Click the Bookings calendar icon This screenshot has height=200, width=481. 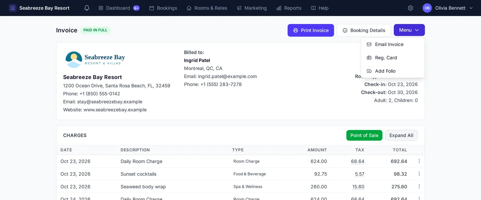152,8
